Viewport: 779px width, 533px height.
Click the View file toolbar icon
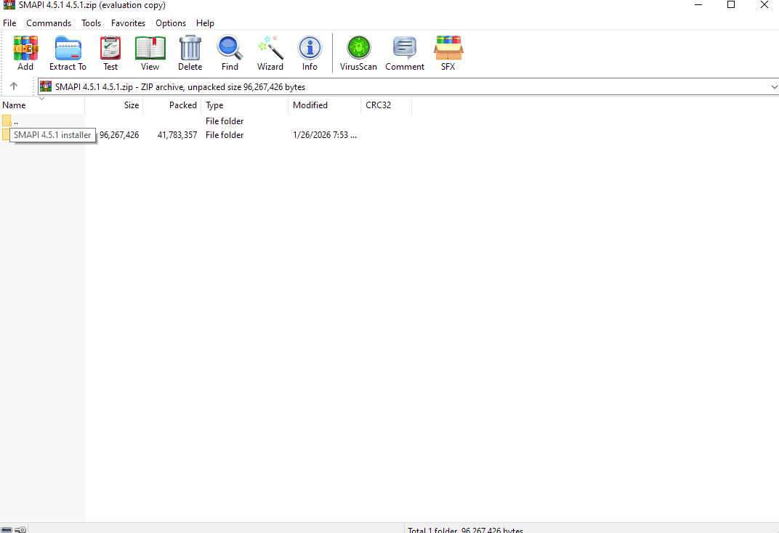pyautogui.click(x=150, y=54)
